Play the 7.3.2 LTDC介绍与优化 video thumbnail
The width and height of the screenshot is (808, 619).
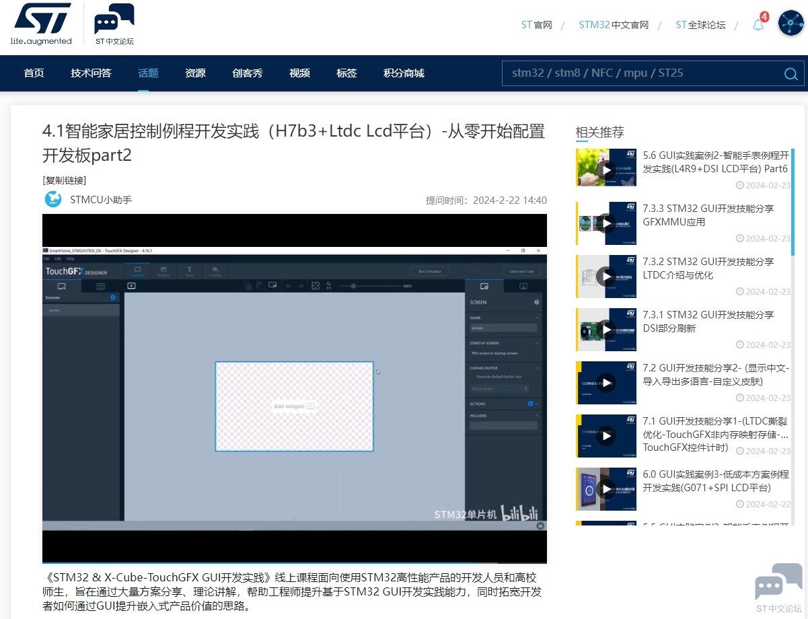[606, 276]
